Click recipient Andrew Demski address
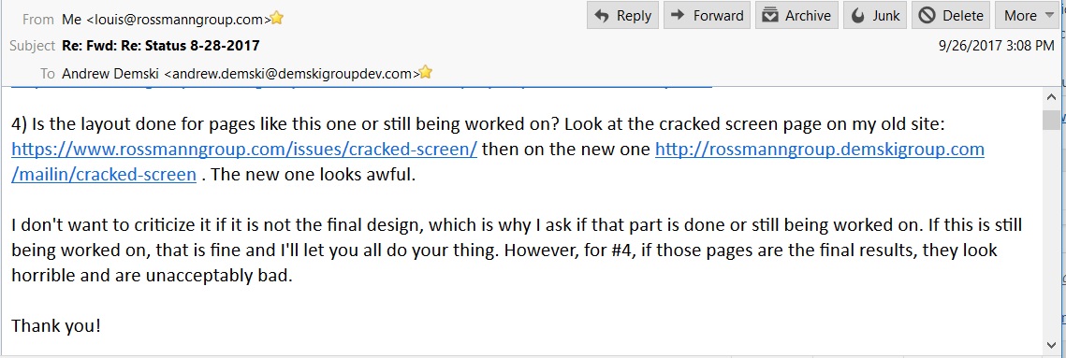 click(241, 73)
